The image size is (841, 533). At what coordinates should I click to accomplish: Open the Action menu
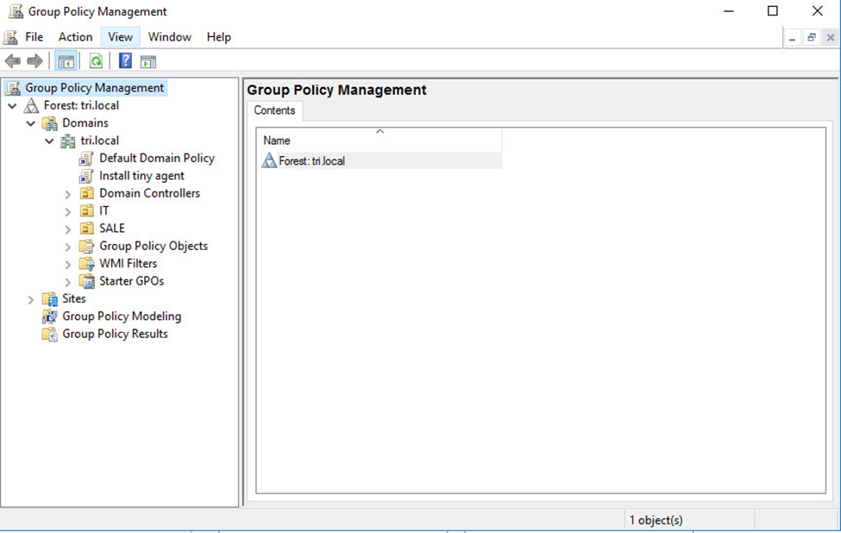[x=76, y=37]
